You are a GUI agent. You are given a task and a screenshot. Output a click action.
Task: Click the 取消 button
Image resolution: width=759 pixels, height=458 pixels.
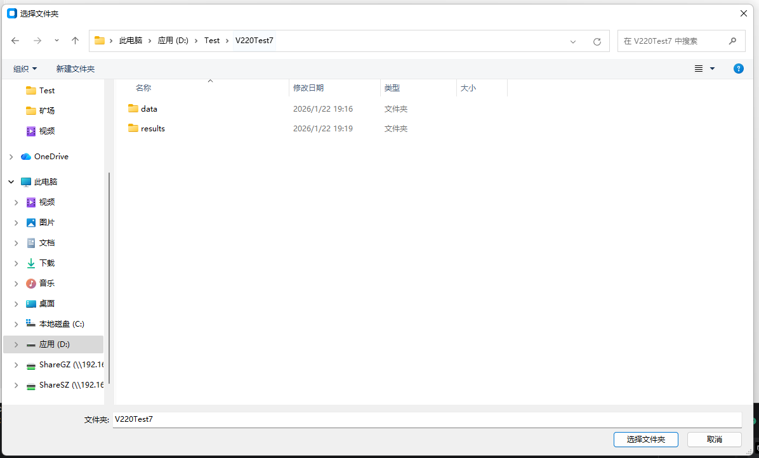(x=714, y=440)
